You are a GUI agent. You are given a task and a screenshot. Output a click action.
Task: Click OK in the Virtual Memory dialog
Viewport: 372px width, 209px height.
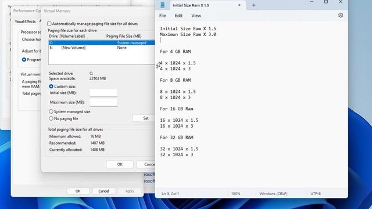[120, 164]
